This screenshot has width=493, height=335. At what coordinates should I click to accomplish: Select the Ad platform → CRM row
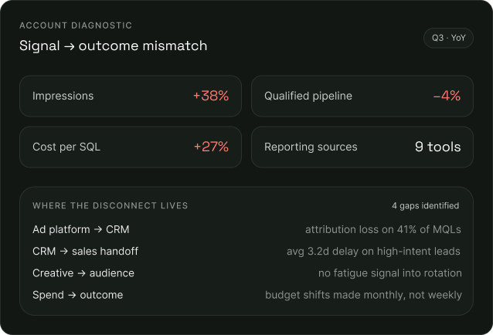pyautogui.click(x=246, y=229)
